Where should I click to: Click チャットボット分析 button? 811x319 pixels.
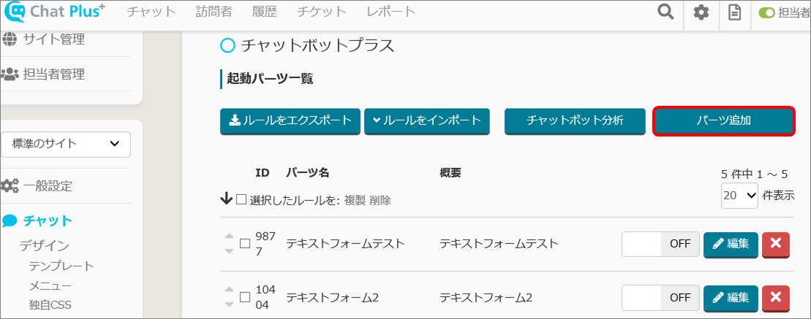[x=575, y=120]
